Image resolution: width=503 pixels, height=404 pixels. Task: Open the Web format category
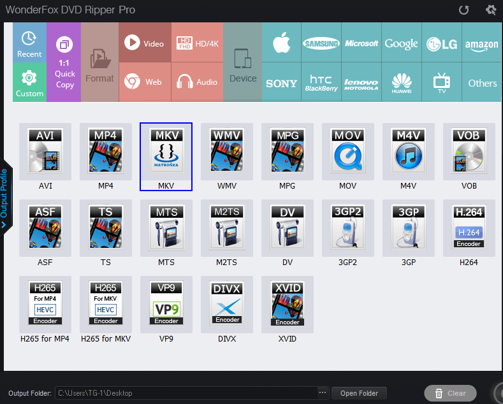(145, 82)
